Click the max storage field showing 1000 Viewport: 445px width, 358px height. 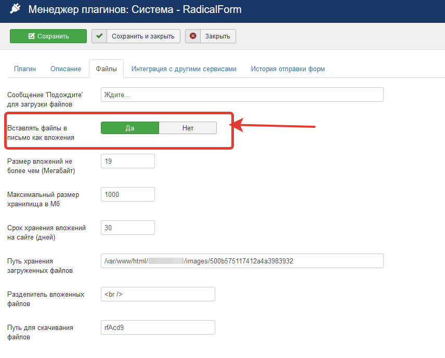coord(128,194)
